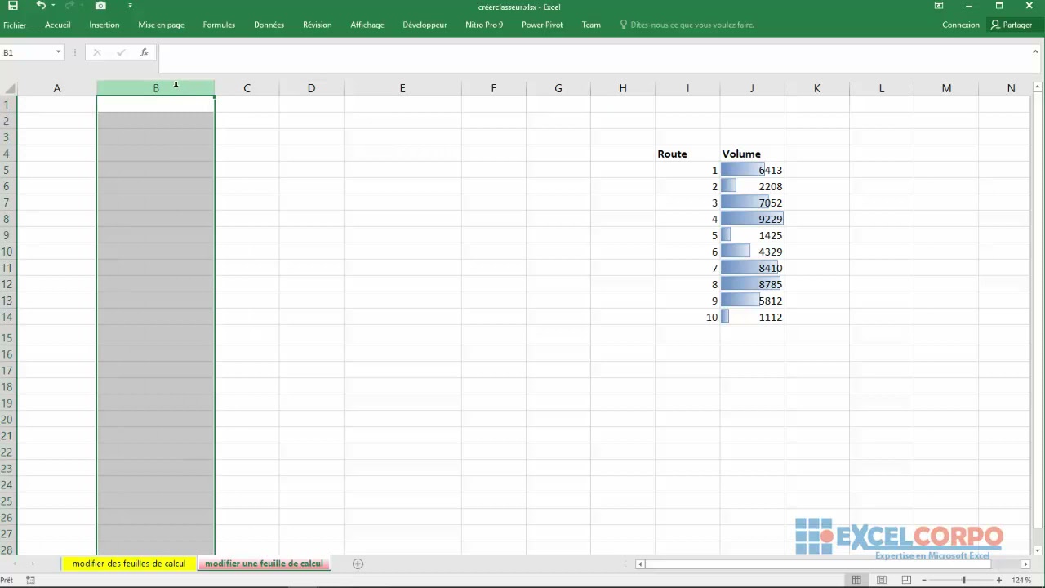Select the Route header cell
The image size is (1045, 588).
[x=687, y=154]
